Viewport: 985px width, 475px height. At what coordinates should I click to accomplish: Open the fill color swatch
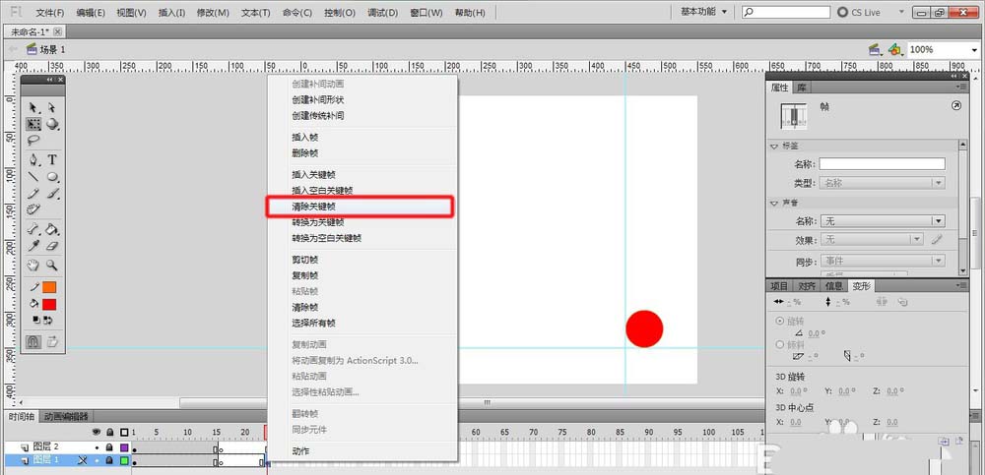pos(49,304)
